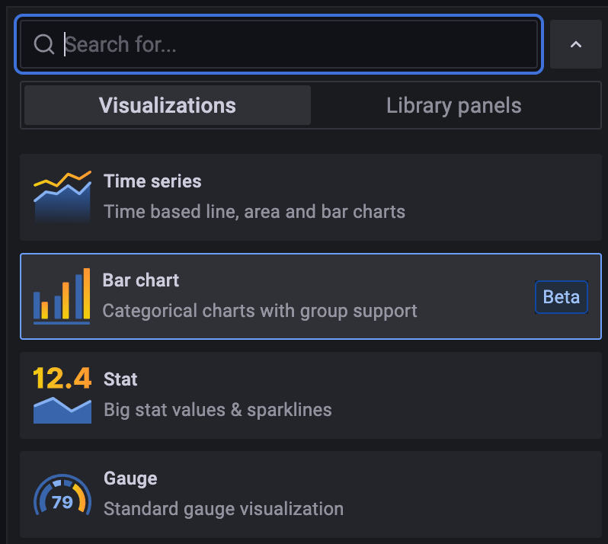Screen dimensions: 608x544
Task: Select the Time series title text
Action: click(x=152, y=181)
